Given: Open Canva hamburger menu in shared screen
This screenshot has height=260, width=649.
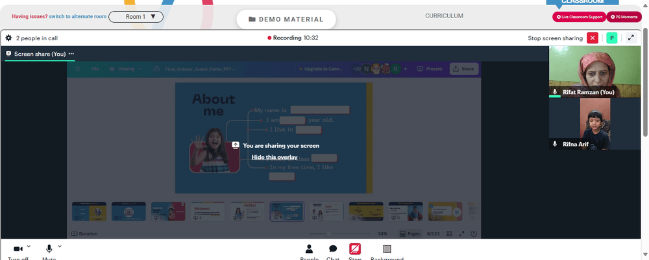Looking at the screenshot, I should (78, 69).
